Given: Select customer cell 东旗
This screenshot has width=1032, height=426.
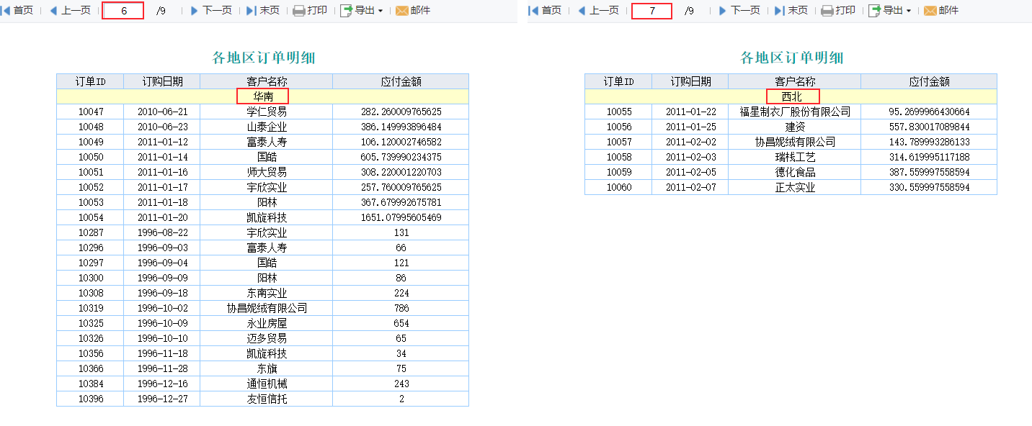Looking at the screenshot, I should coord(267,368).
